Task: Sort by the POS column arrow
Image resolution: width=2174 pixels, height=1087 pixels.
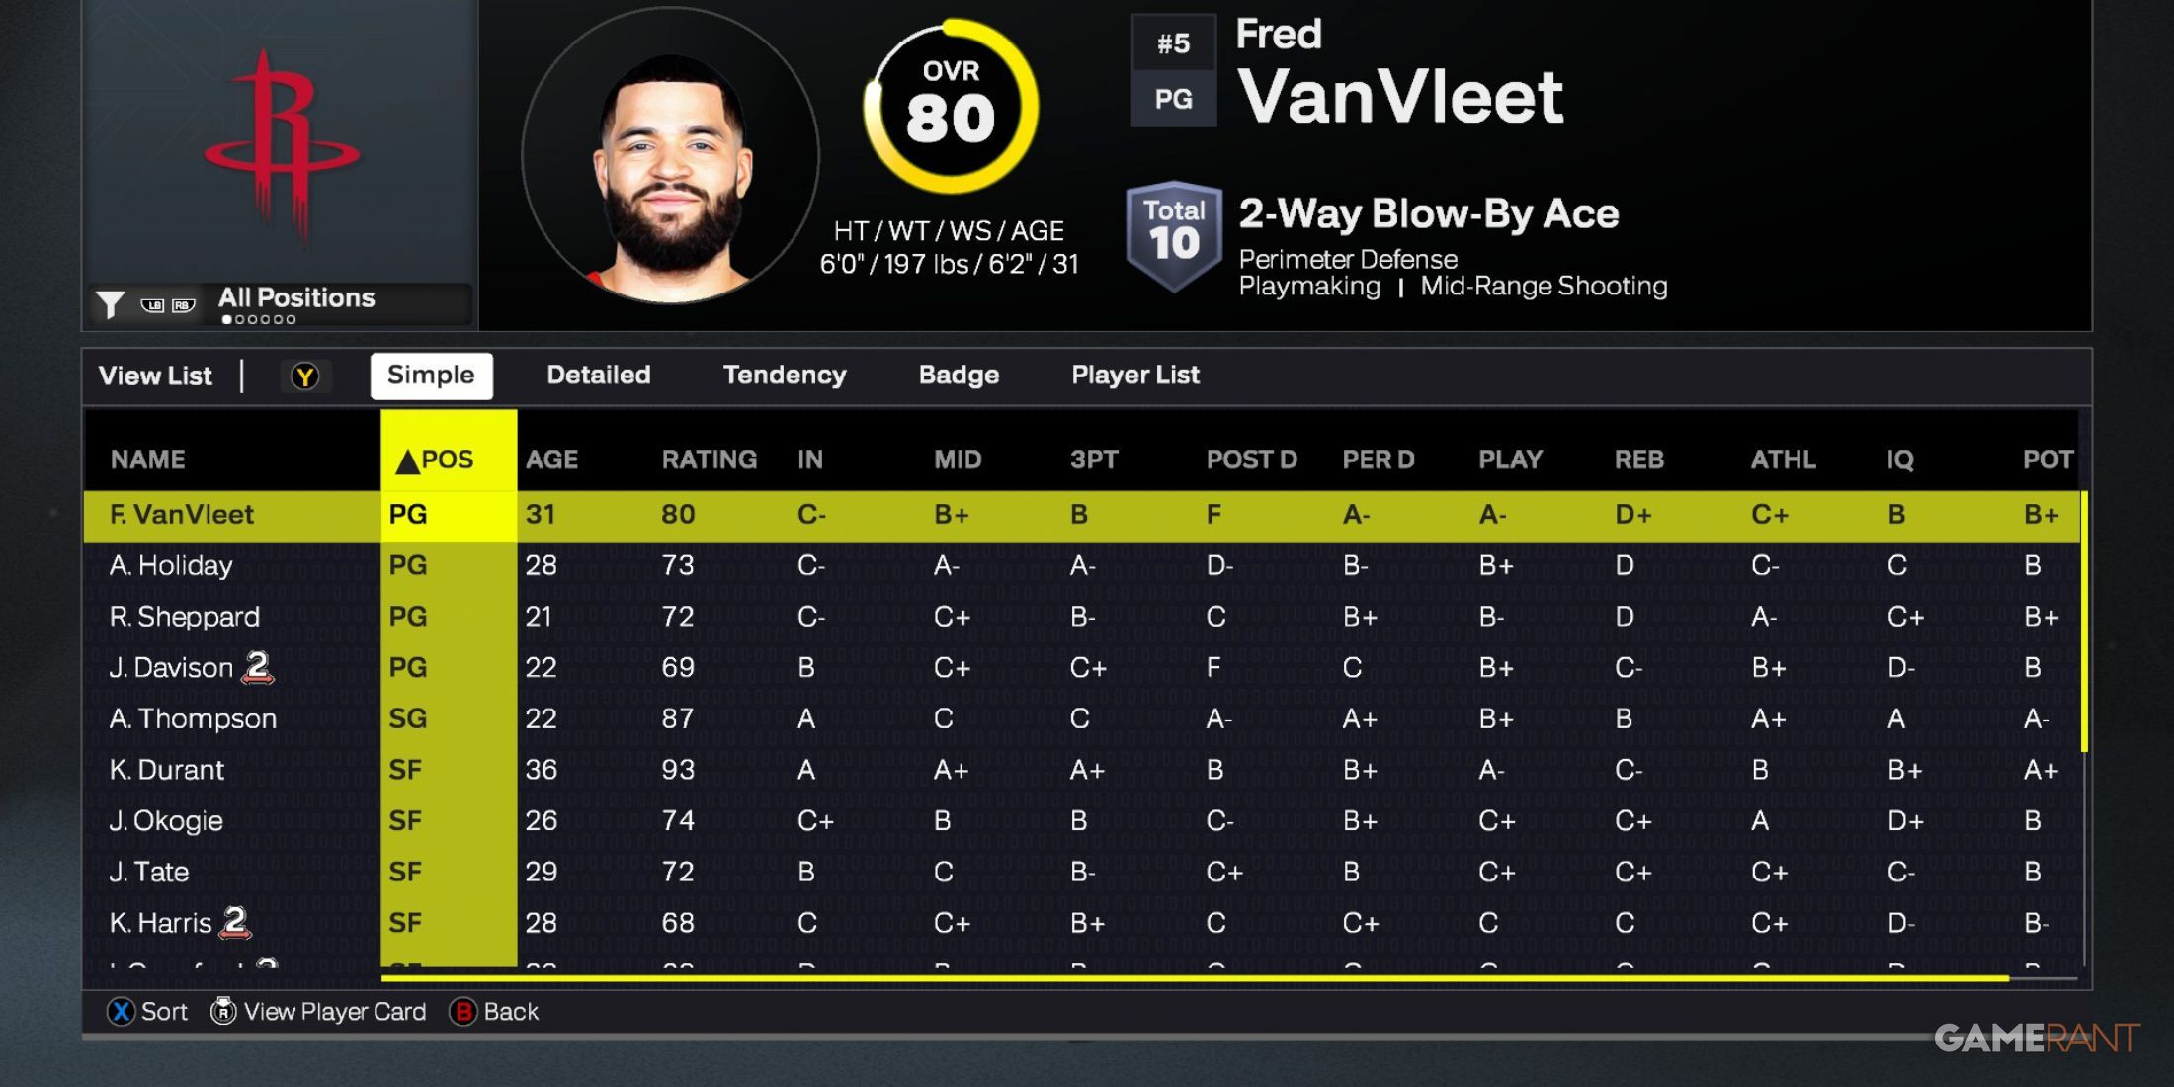Action: click(407, 460)
